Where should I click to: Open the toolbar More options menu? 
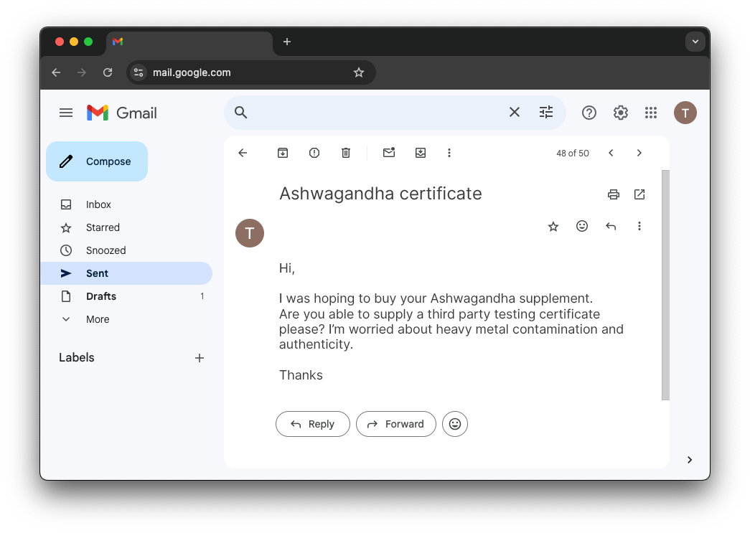pos(449,153)
